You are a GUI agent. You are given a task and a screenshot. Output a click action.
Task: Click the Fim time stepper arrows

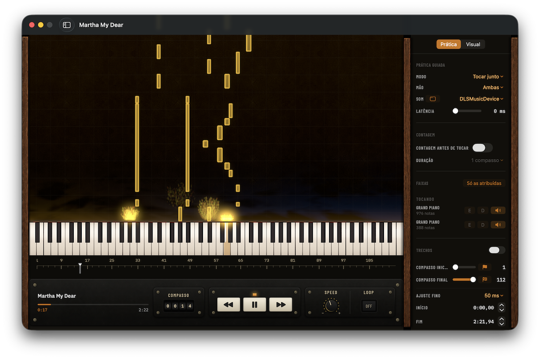coord(502,321)
